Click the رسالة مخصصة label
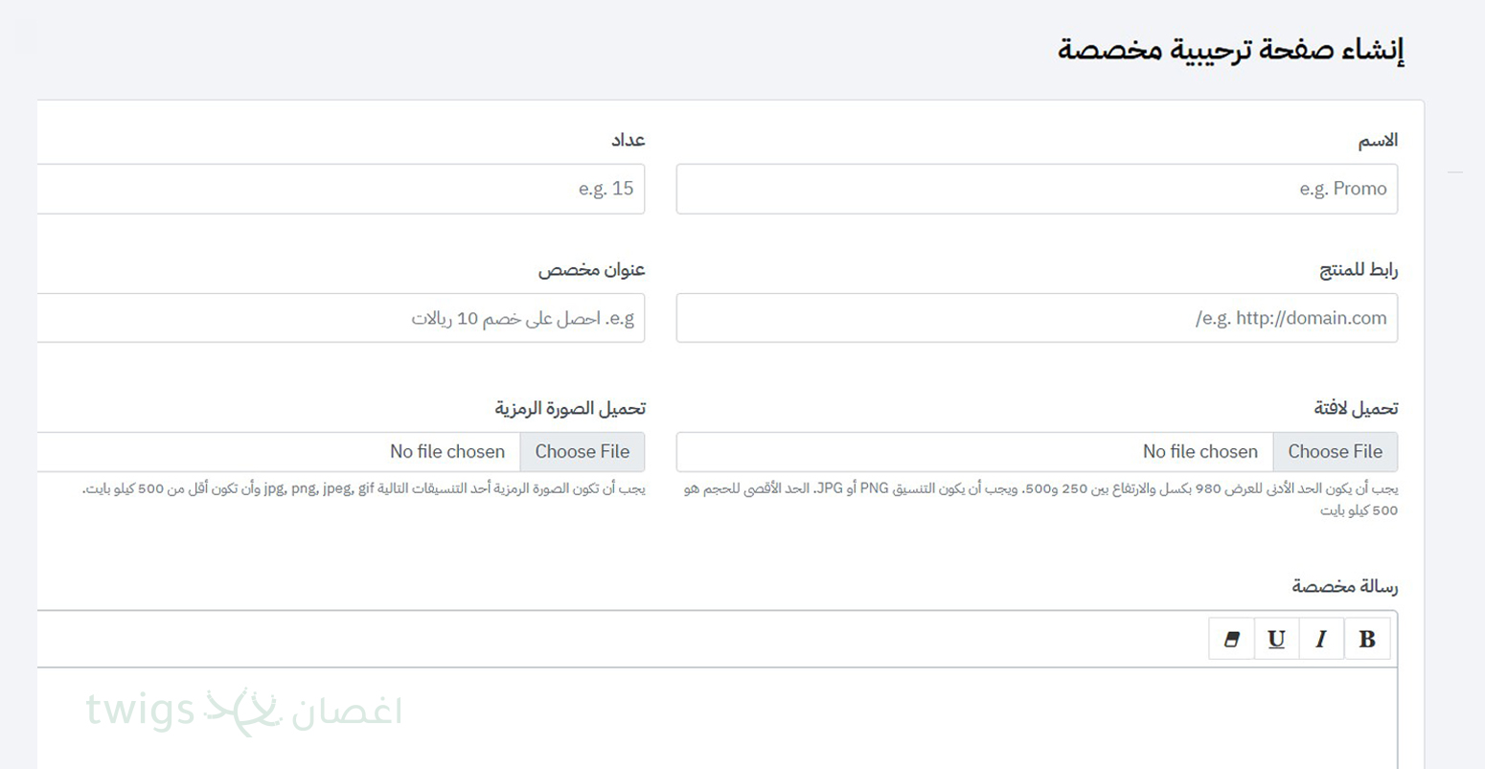 (x=1344, y=586)
